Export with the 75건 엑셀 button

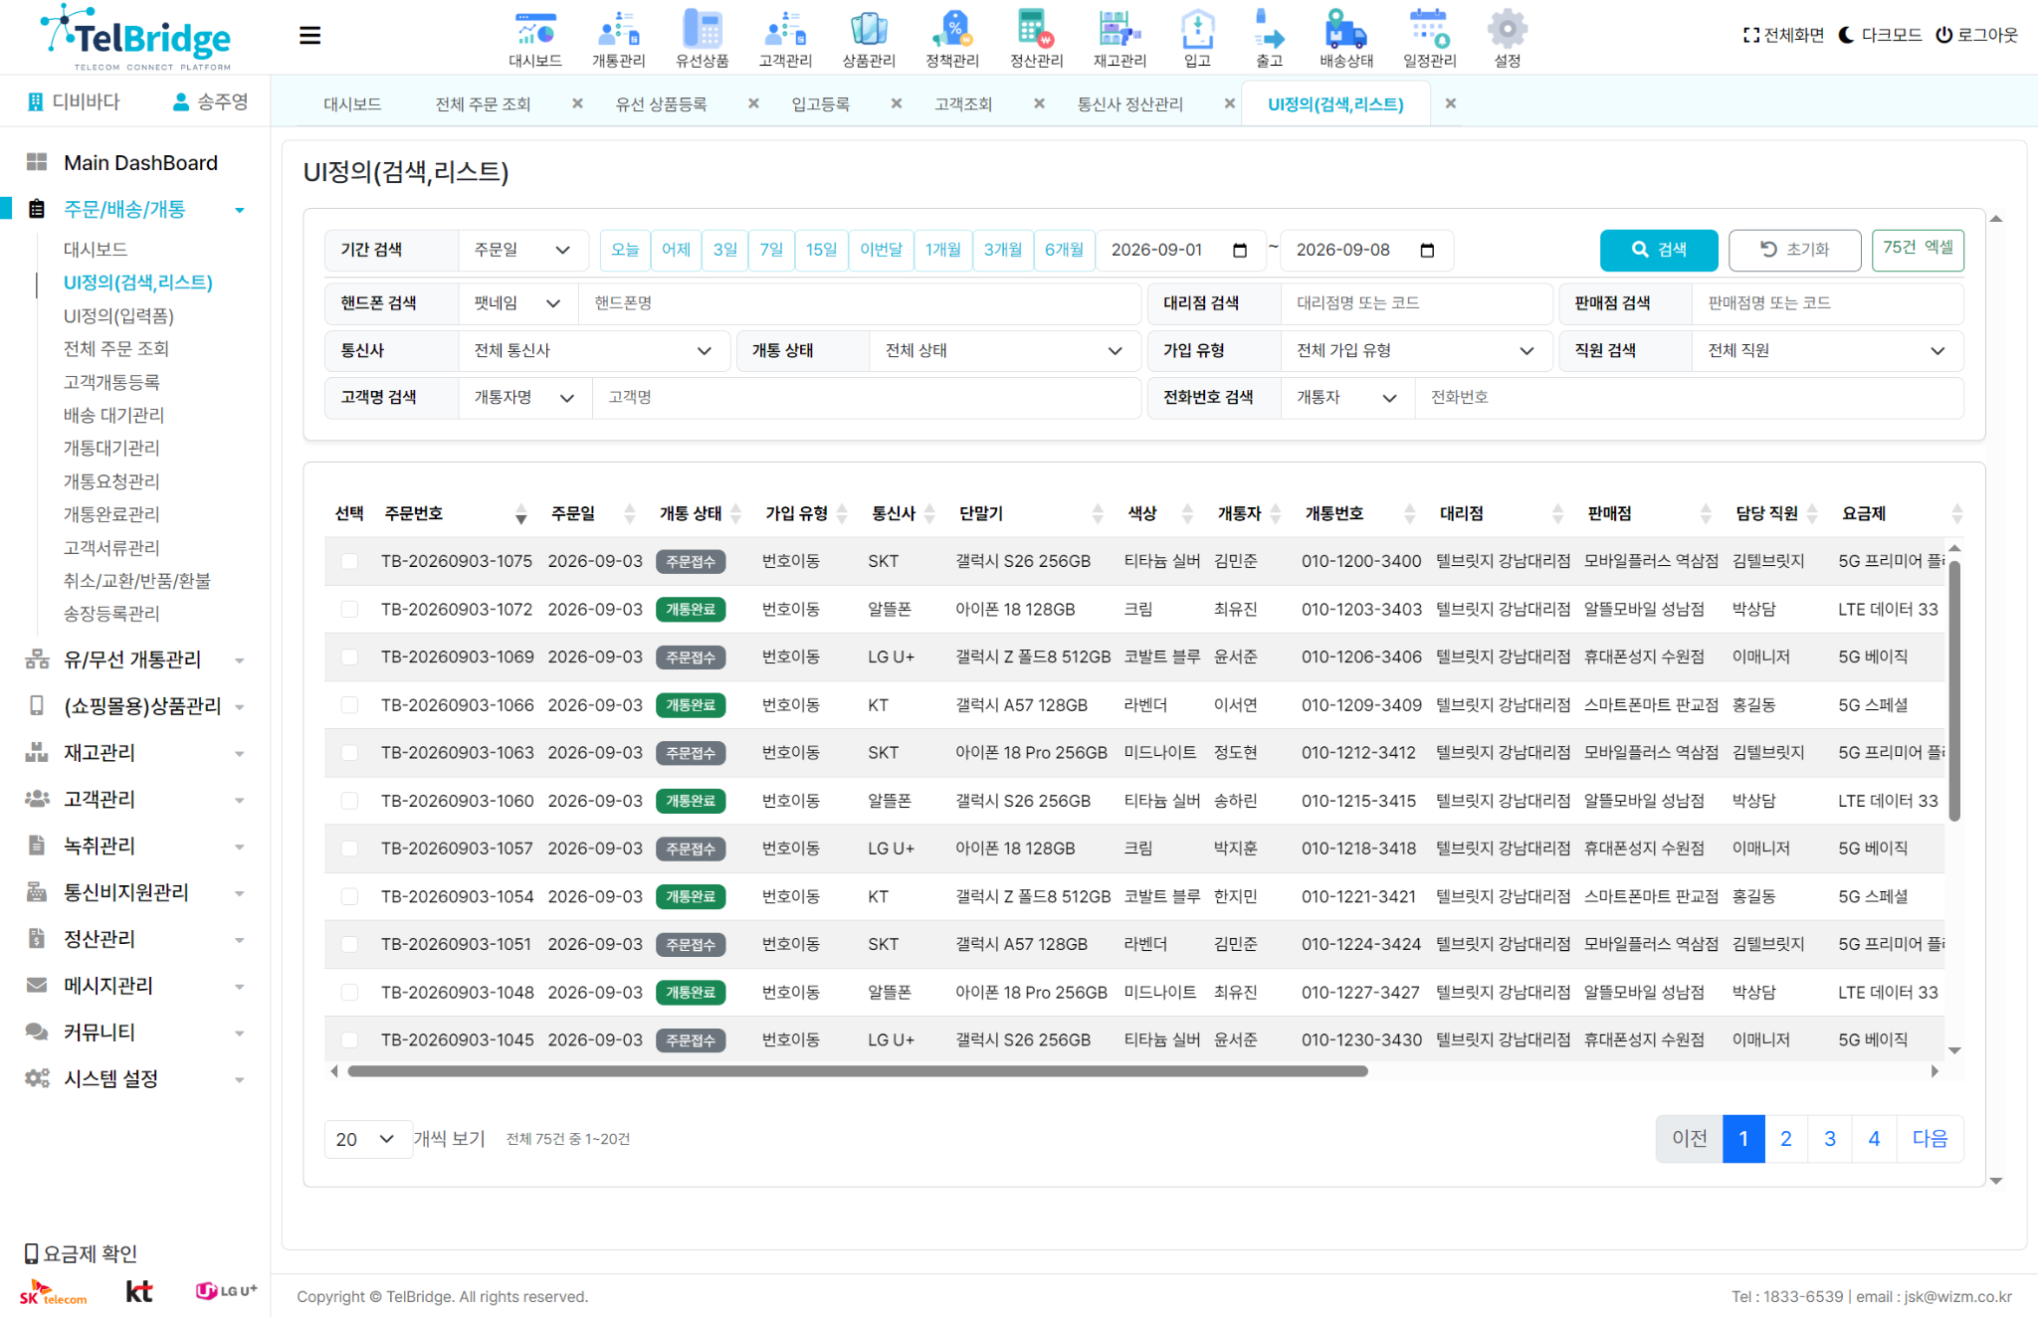1918,249
